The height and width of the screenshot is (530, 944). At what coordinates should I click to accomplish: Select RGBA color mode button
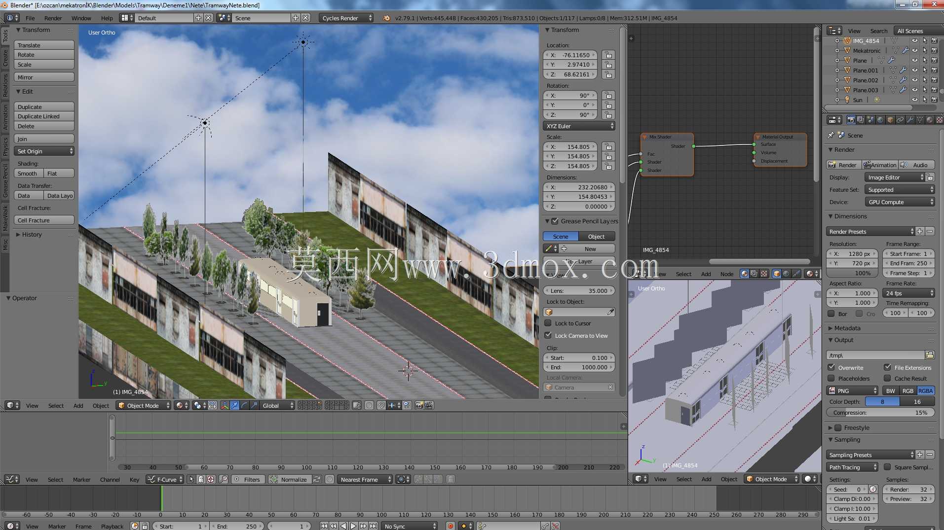(925, 390)
